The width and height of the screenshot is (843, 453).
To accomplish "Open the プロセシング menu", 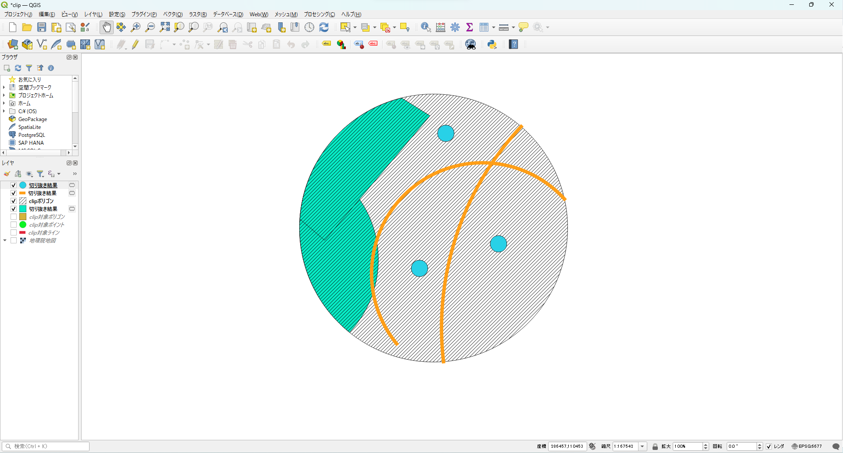I will tap(319, 14).
